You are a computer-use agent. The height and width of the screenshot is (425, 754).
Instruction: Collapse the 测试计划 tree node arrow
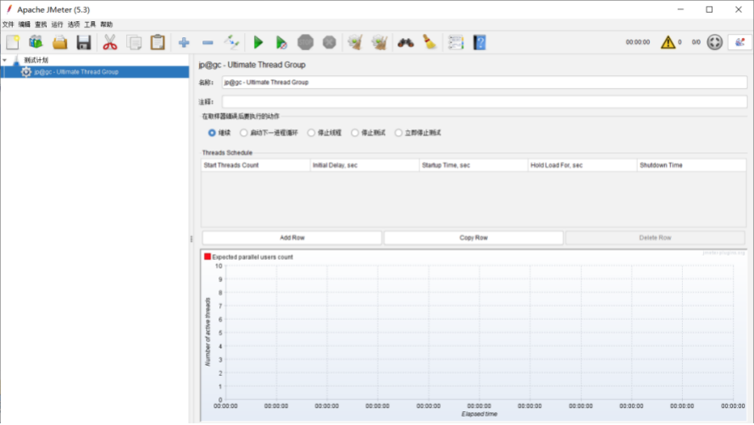point(5,60)
